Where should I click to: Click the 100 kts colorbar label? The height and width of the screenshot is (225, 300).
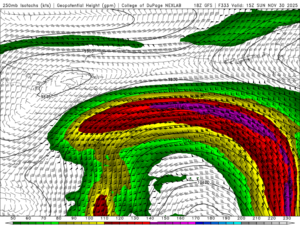click(x=89, y=218)
